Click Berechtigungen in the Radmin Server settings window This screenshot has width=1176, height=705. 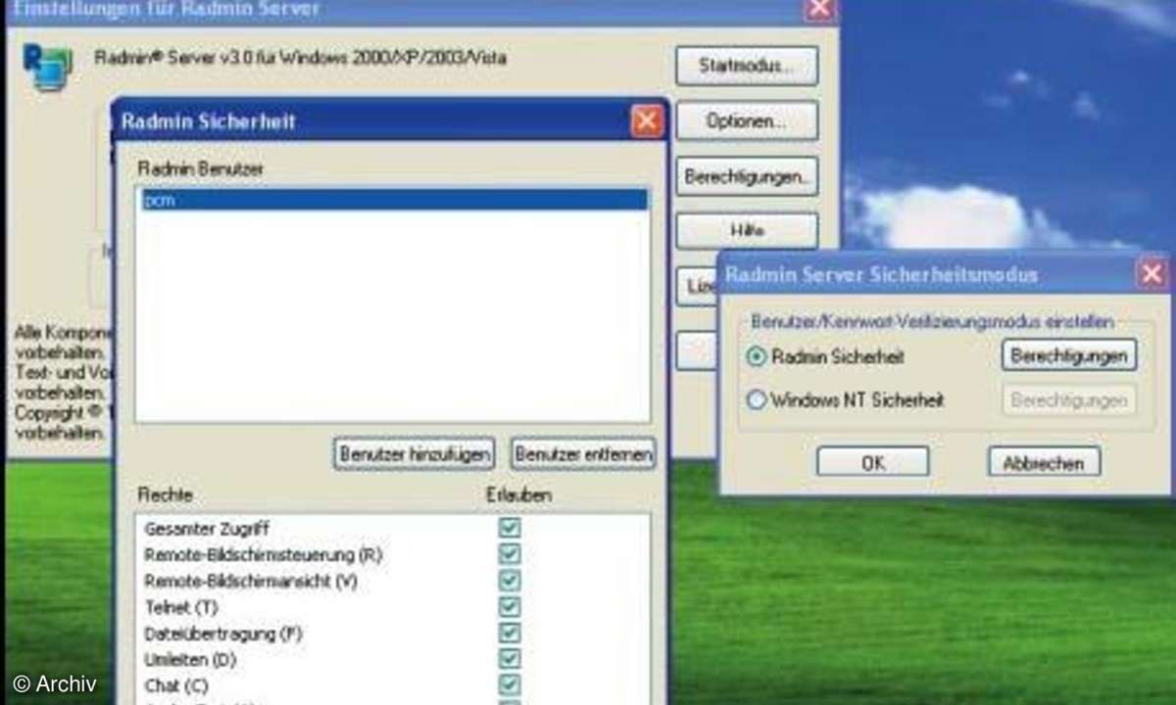(x=747, y=176)
